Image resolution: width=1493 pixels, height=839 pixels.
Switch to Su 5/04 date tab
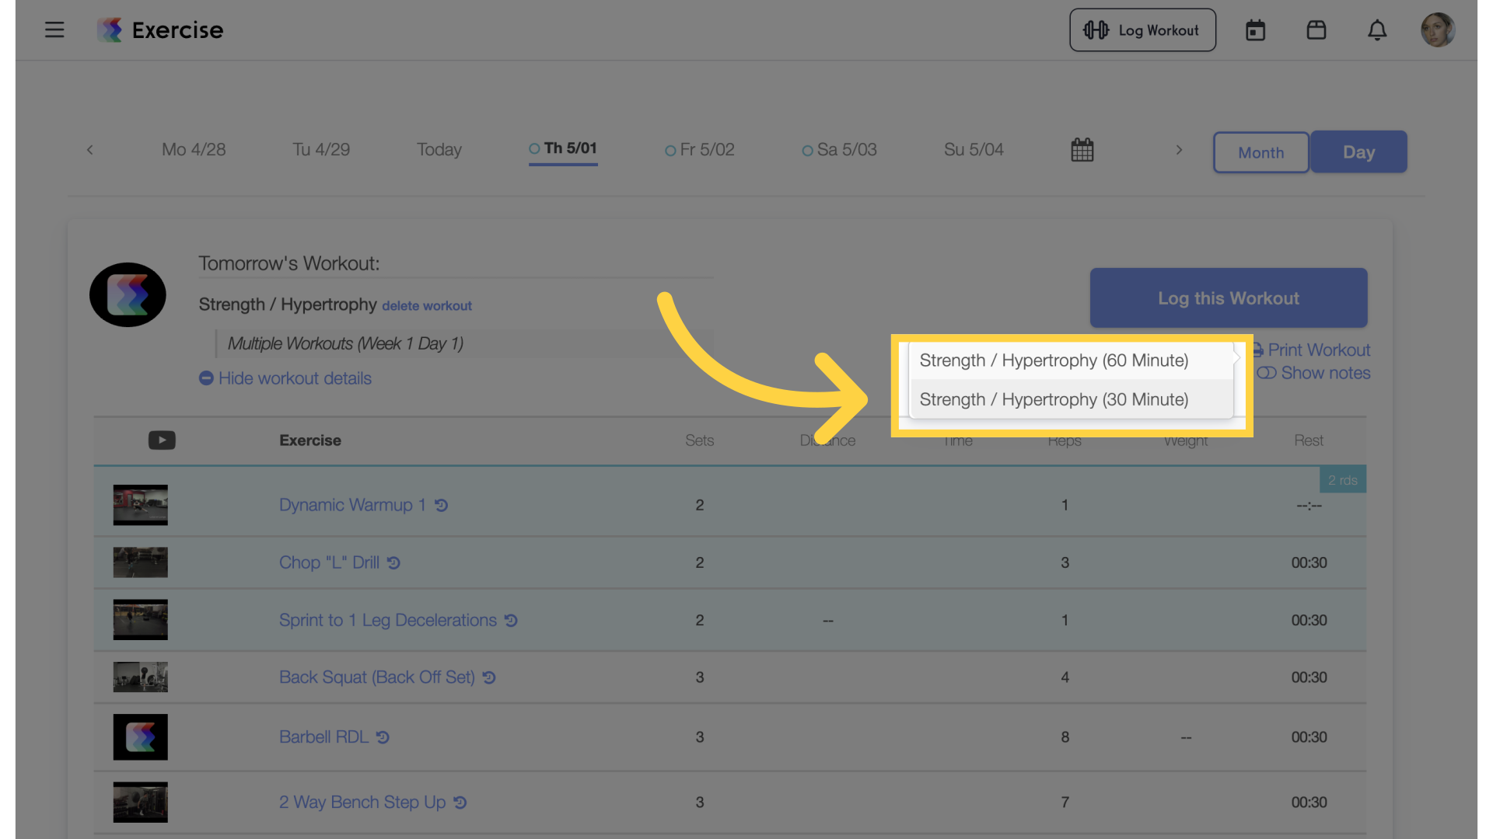coord(974,150)
